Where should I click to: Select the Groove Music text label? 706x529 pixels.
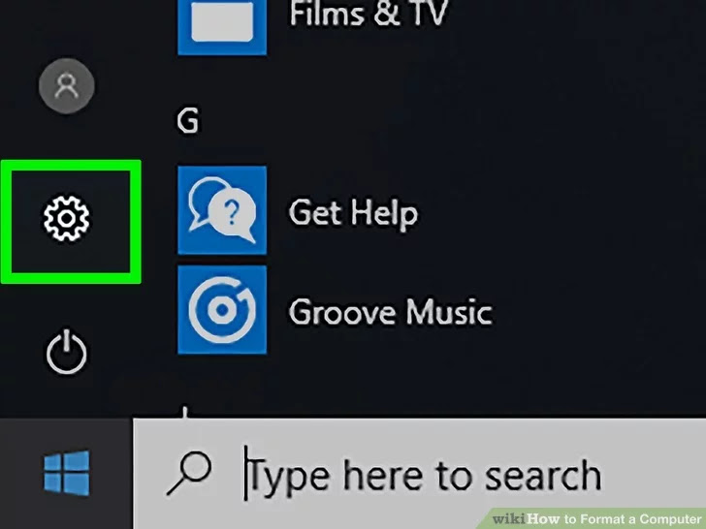coord(391,312)
